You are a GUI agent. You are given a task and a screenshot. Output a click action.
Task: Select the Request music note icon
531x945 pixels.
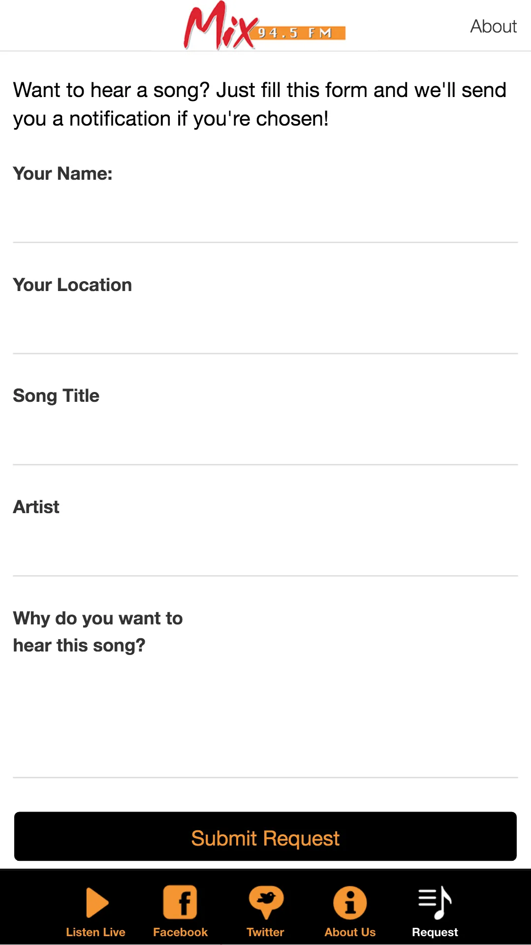[x=435, y=902]
